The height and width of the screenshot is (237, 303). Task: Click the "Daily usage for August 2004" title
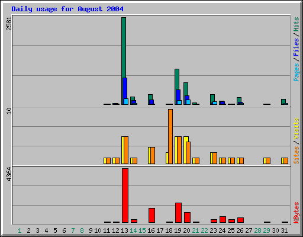click(67, 9)
